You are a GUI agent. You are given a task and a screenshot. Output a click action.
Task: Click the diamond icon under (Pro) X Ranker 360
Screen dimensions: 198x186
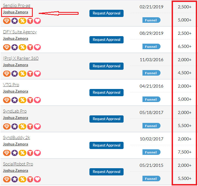pyautogui.click(x=7, y=74)
